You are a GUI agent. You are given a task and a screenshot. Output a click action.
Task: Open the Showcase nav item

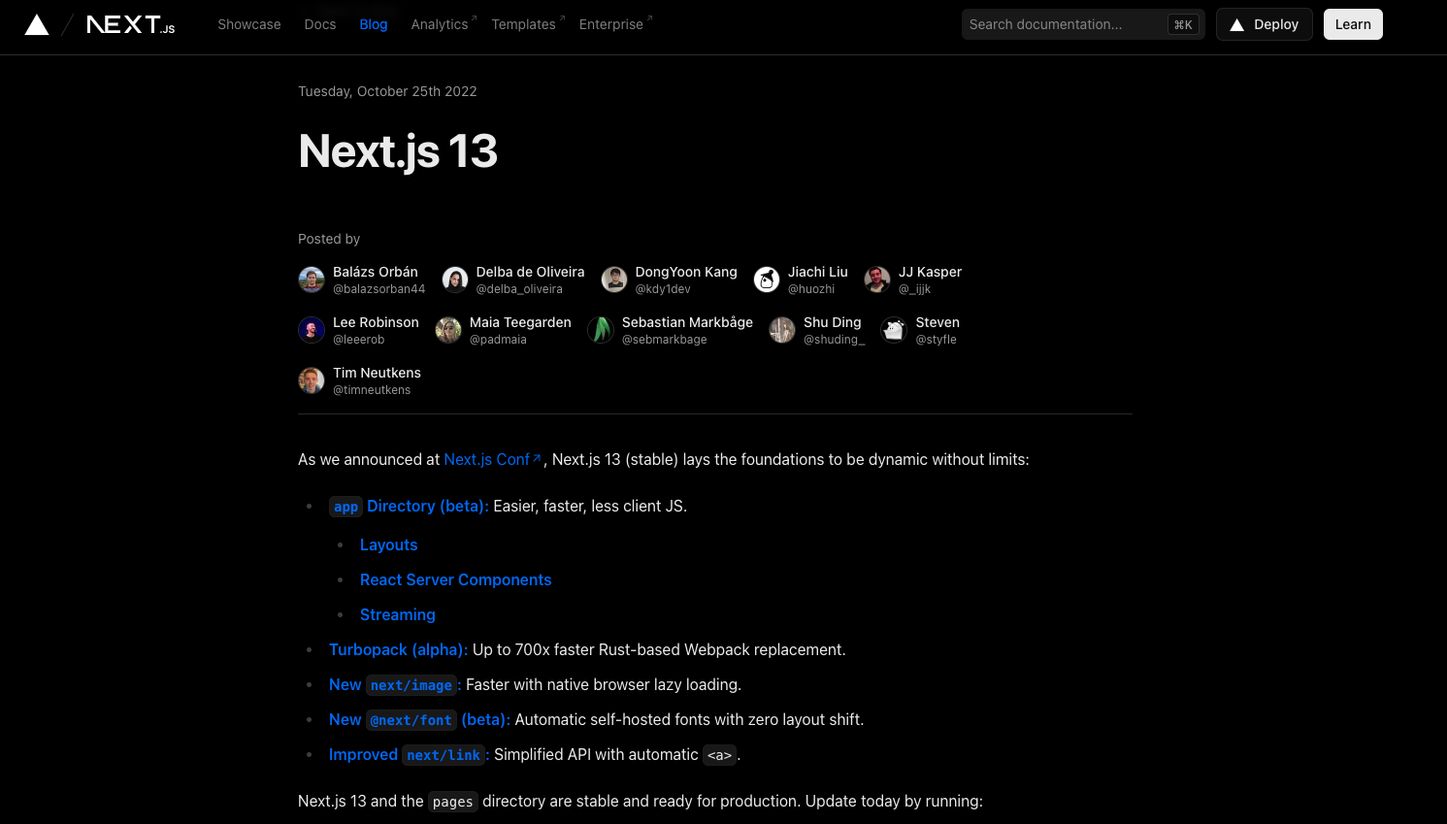point(249,24)
